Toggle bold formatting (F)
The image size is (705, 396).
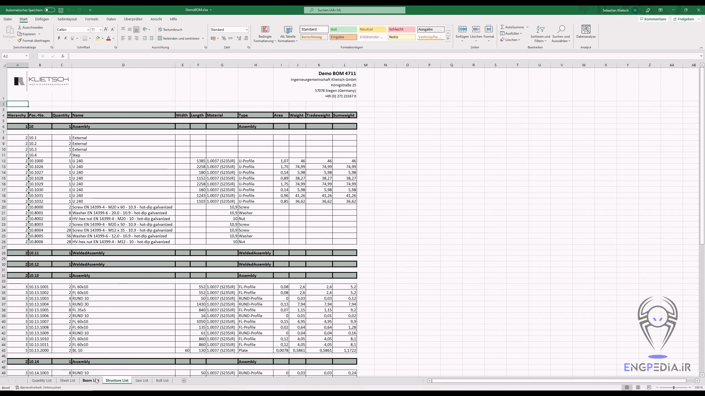click(59, 38)
